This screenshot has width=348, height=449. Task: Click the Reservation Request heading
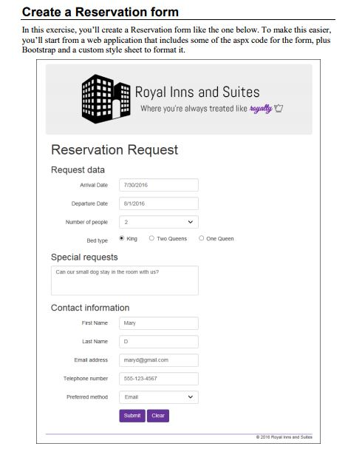click(x=115, y=150)
